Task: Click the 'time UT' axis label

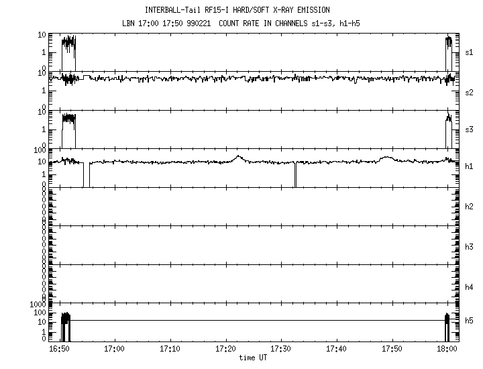Action: pos(253,358)
